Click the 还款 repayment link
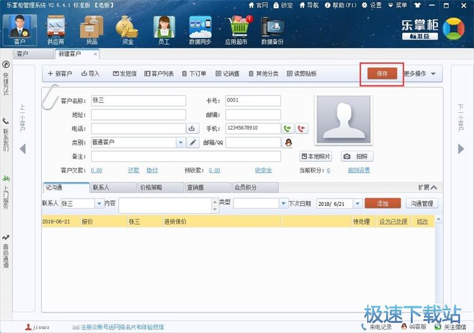Screen dimensions: 474x333 [133, 171]
